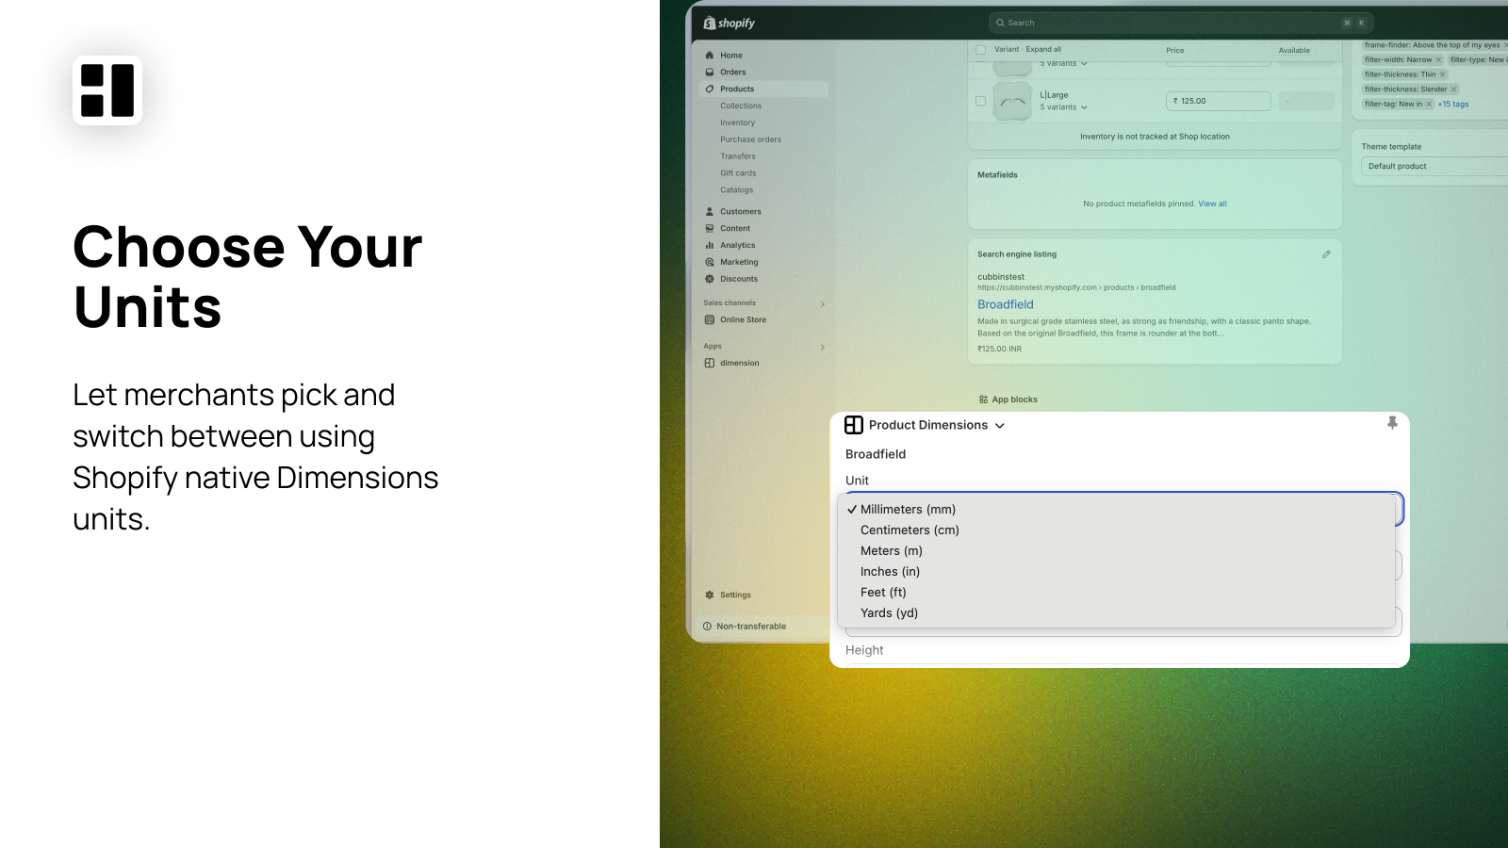Tick the select-all variants header checkbox

point(980,50)
